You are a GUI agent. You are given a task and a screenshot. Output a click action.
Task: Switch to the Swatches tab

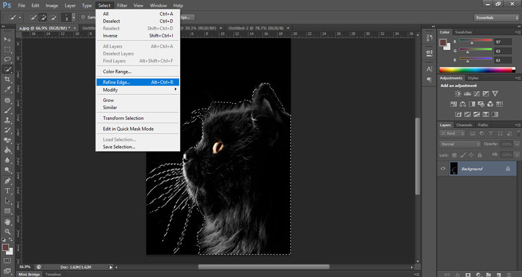coord(464,32)
